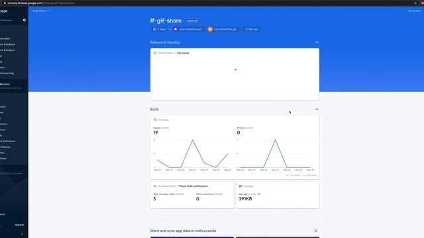Open the Authentication card link
The image size is (424, 238).
pyautogui.click(x=167, y=186)
